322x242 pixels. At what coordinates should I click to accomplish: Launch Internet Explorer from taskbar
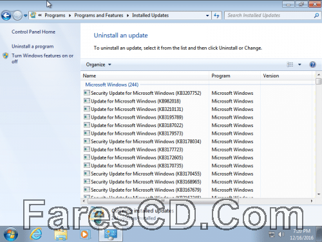point(36,234)
